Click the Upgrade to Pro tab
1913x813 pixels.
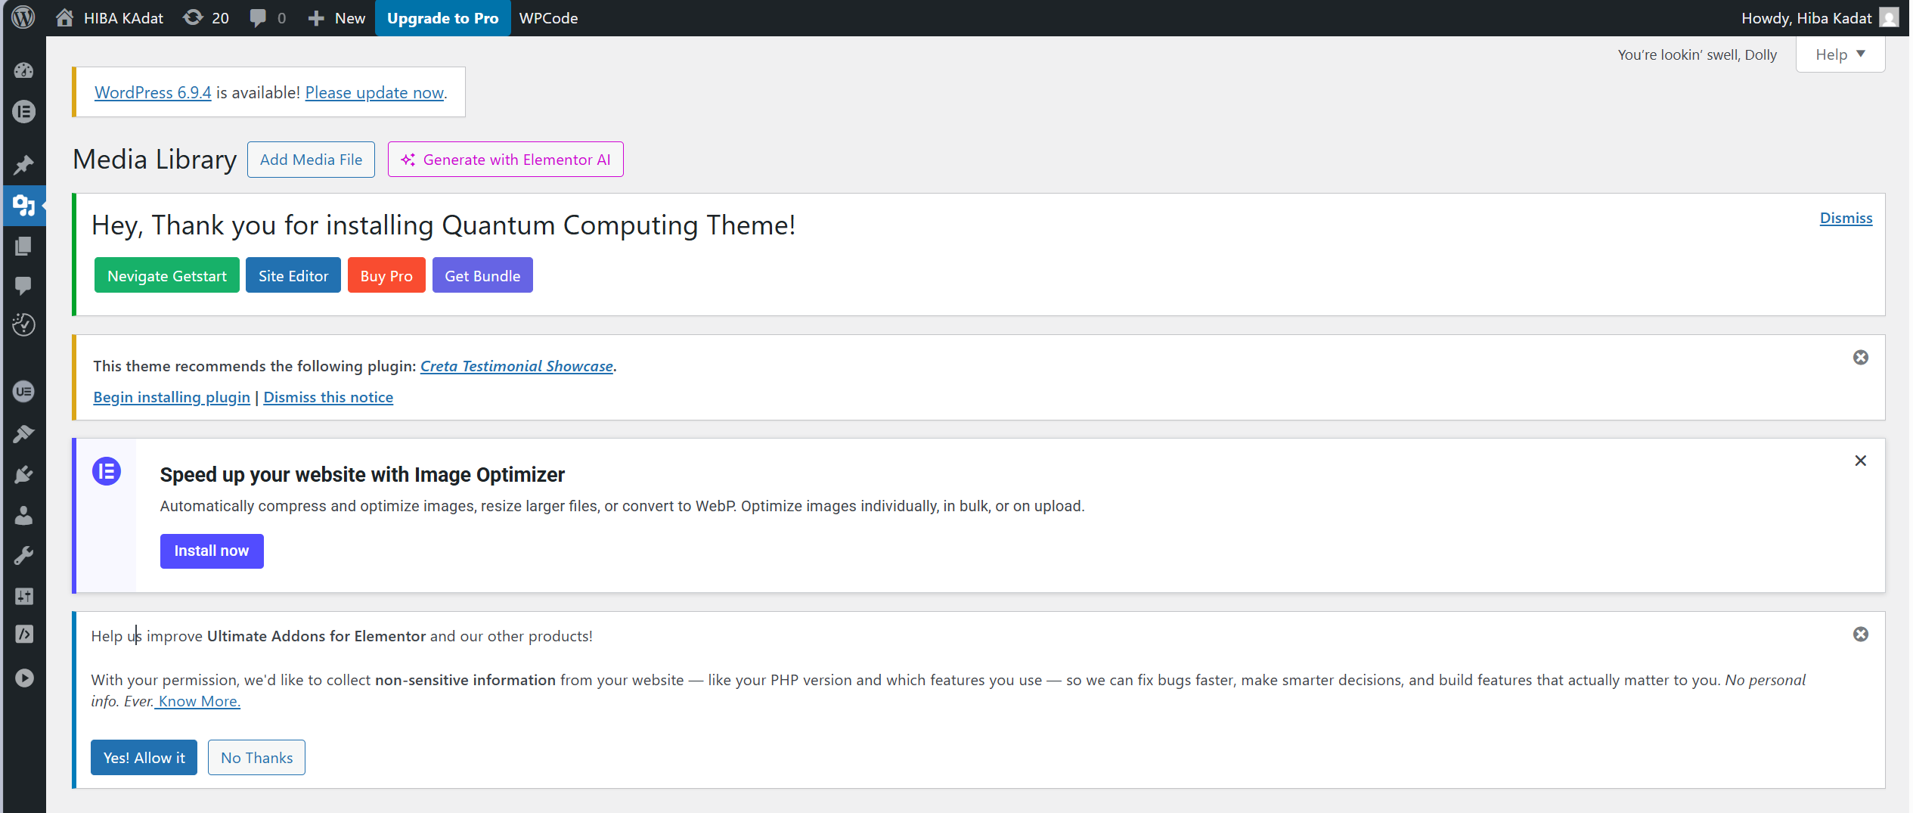pos(442,17)
